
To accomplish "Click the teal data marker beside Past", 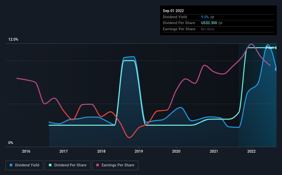I will [276, 48].
